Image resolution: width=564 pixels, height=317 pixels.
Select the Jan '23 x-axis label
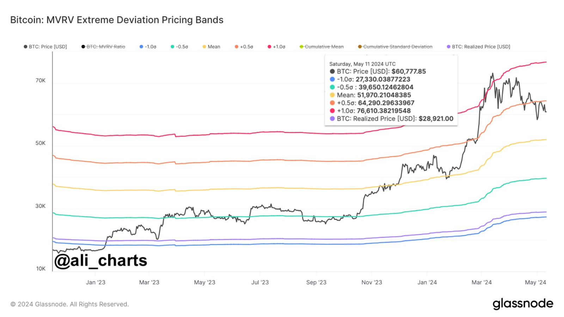(x=96, y=282)
